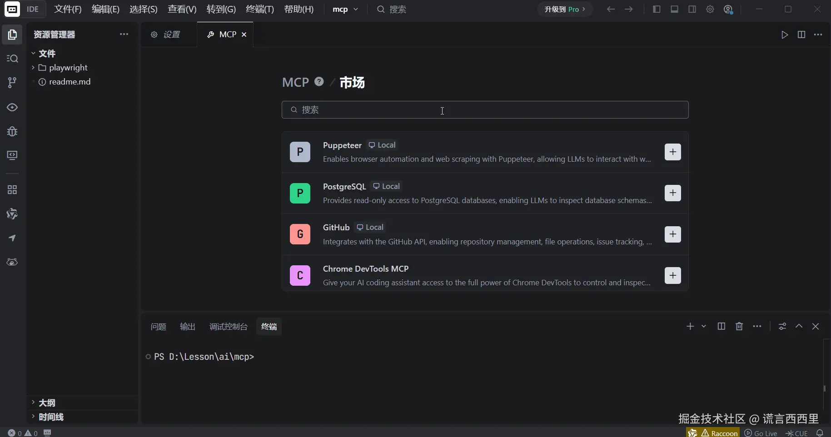The height and width of the screenshot is (437, 831).
Task: Navigate forward with the right arrow
Action: click(629, 9)
